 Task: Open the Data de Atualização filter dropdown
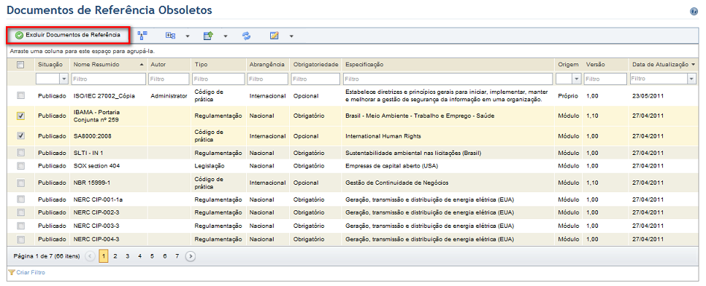[692, 79]
